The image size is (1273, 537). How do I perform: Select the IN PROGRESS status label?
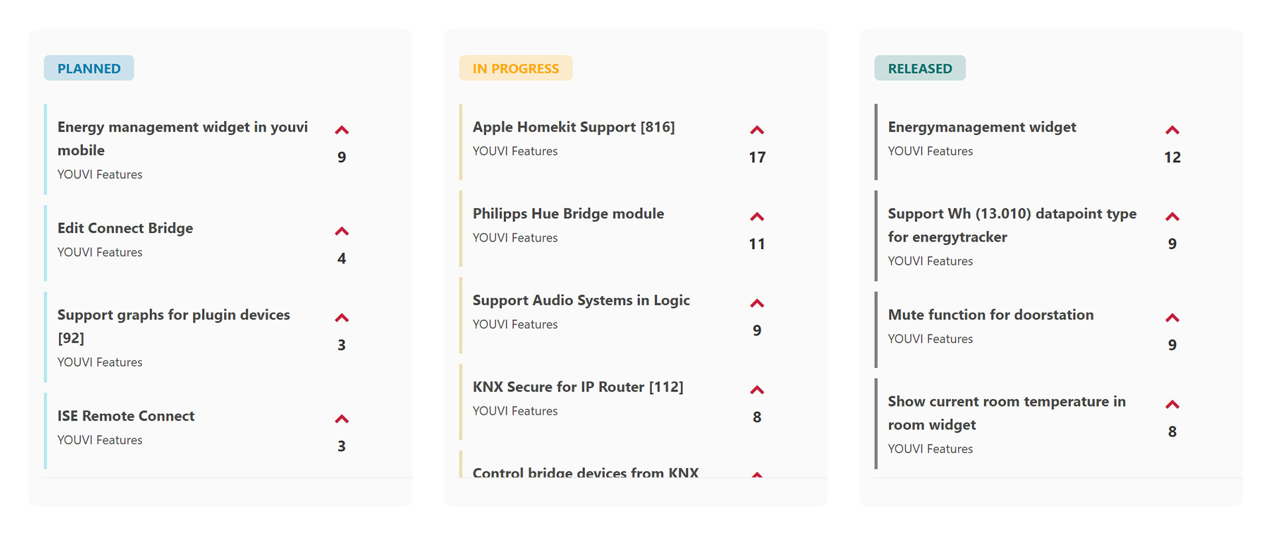(x=515, y=68)
